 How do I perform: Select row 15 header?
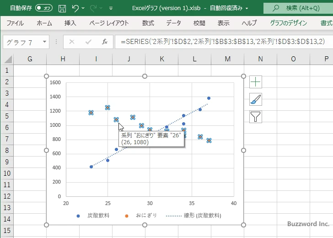coord(7,230)
